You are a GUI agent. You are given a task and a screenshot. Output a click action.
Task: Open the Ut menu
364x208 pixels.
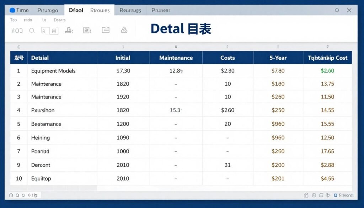tap(44, 20)
